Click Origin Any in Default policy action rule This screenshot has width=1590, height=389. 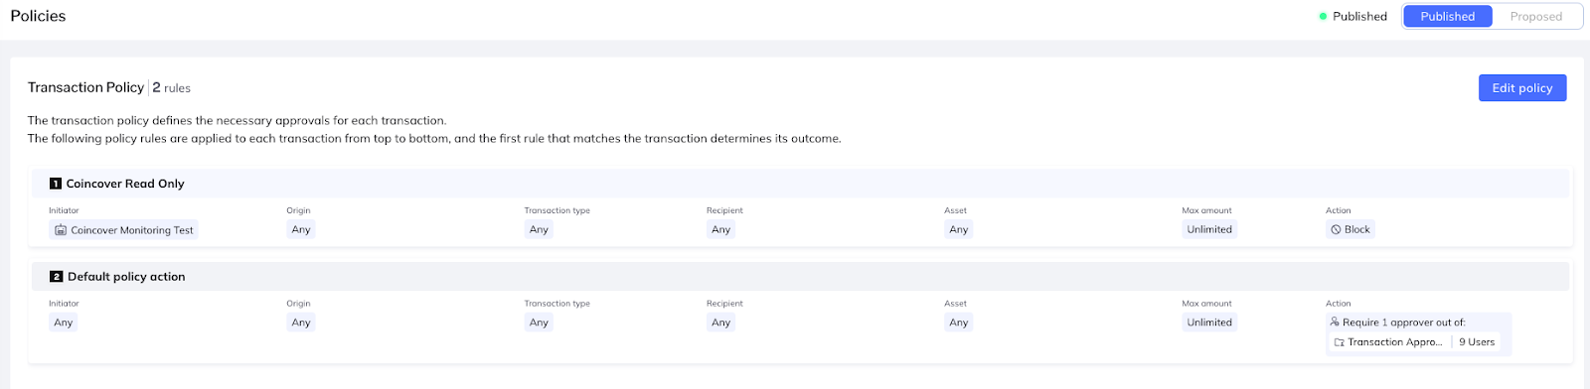[301, 324]
